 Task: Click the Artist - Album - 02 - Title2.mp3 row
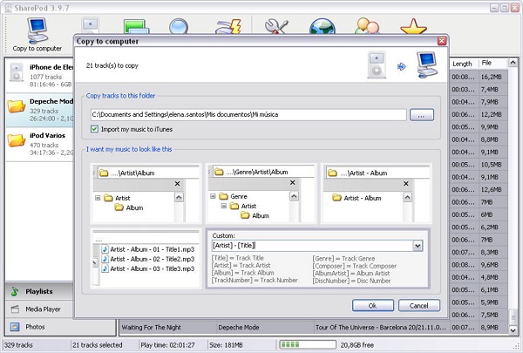(x=148, y=259)
